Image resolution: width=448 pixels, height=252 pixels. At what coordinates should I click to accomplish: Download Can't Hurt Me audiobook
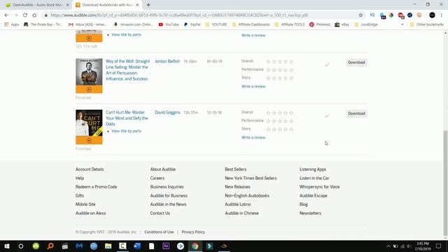pos(356,113)
